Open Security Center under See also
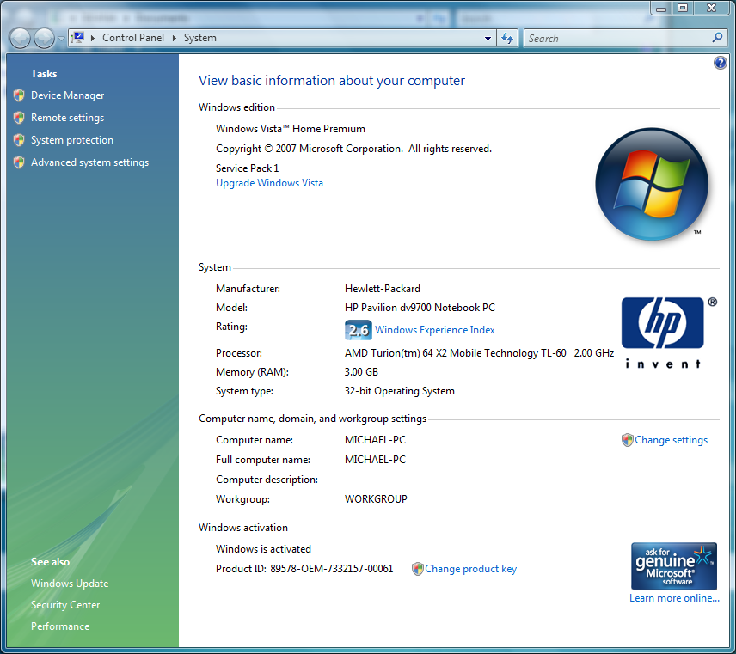The height and width of the screenshot is (654, 736). coord(65,605)
